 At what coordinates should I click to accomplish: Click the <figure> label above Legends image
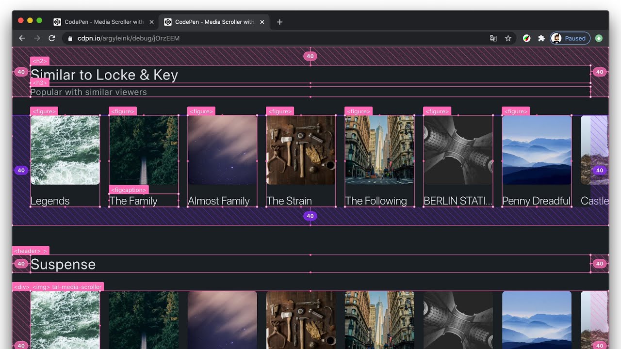pos(44,111)
